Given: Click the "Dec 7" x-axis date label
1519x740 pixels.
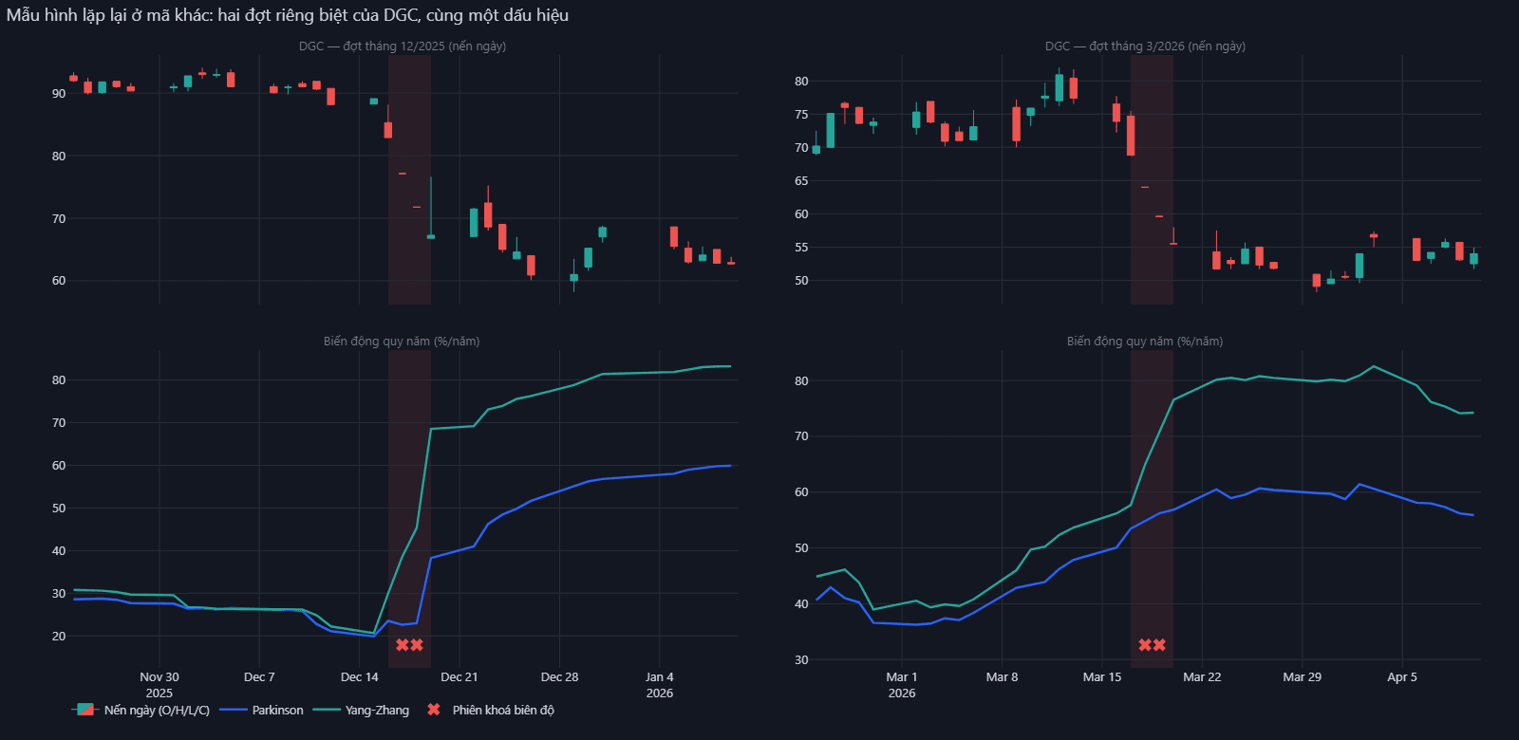Looking at the screenshot, I should tap(259, 676).
